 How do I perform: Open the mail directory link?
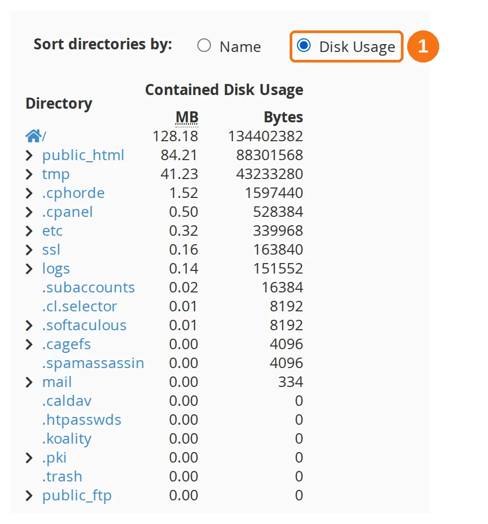(57, 382)
